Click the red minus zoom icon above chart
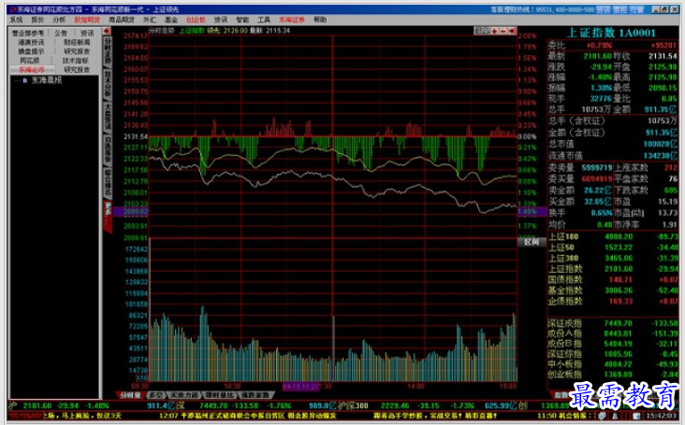The image size is (685, 425). [503, 31]
